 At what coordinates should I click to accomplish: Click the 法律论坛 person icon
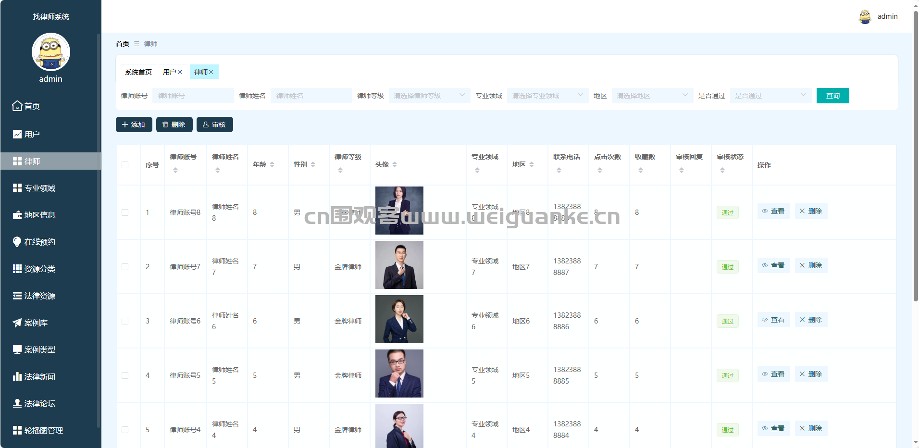pyautogui.click(x=17, y=403)
